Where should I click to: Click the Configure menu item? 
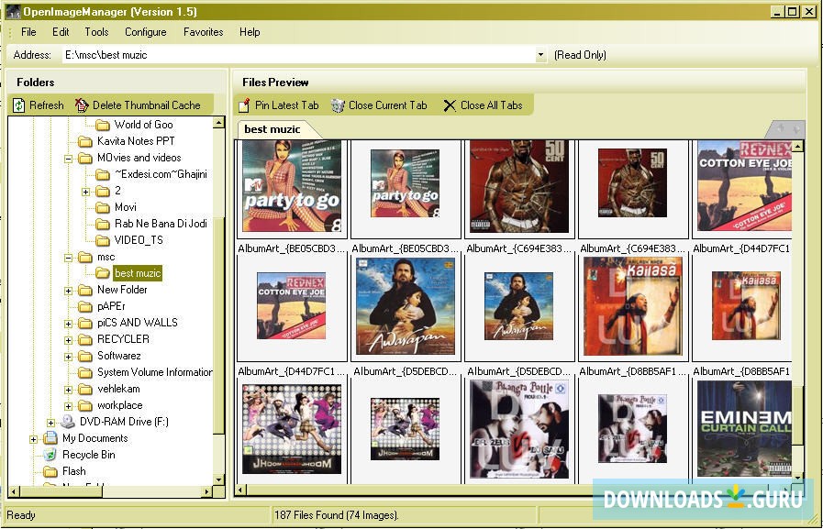coord(145,32)
